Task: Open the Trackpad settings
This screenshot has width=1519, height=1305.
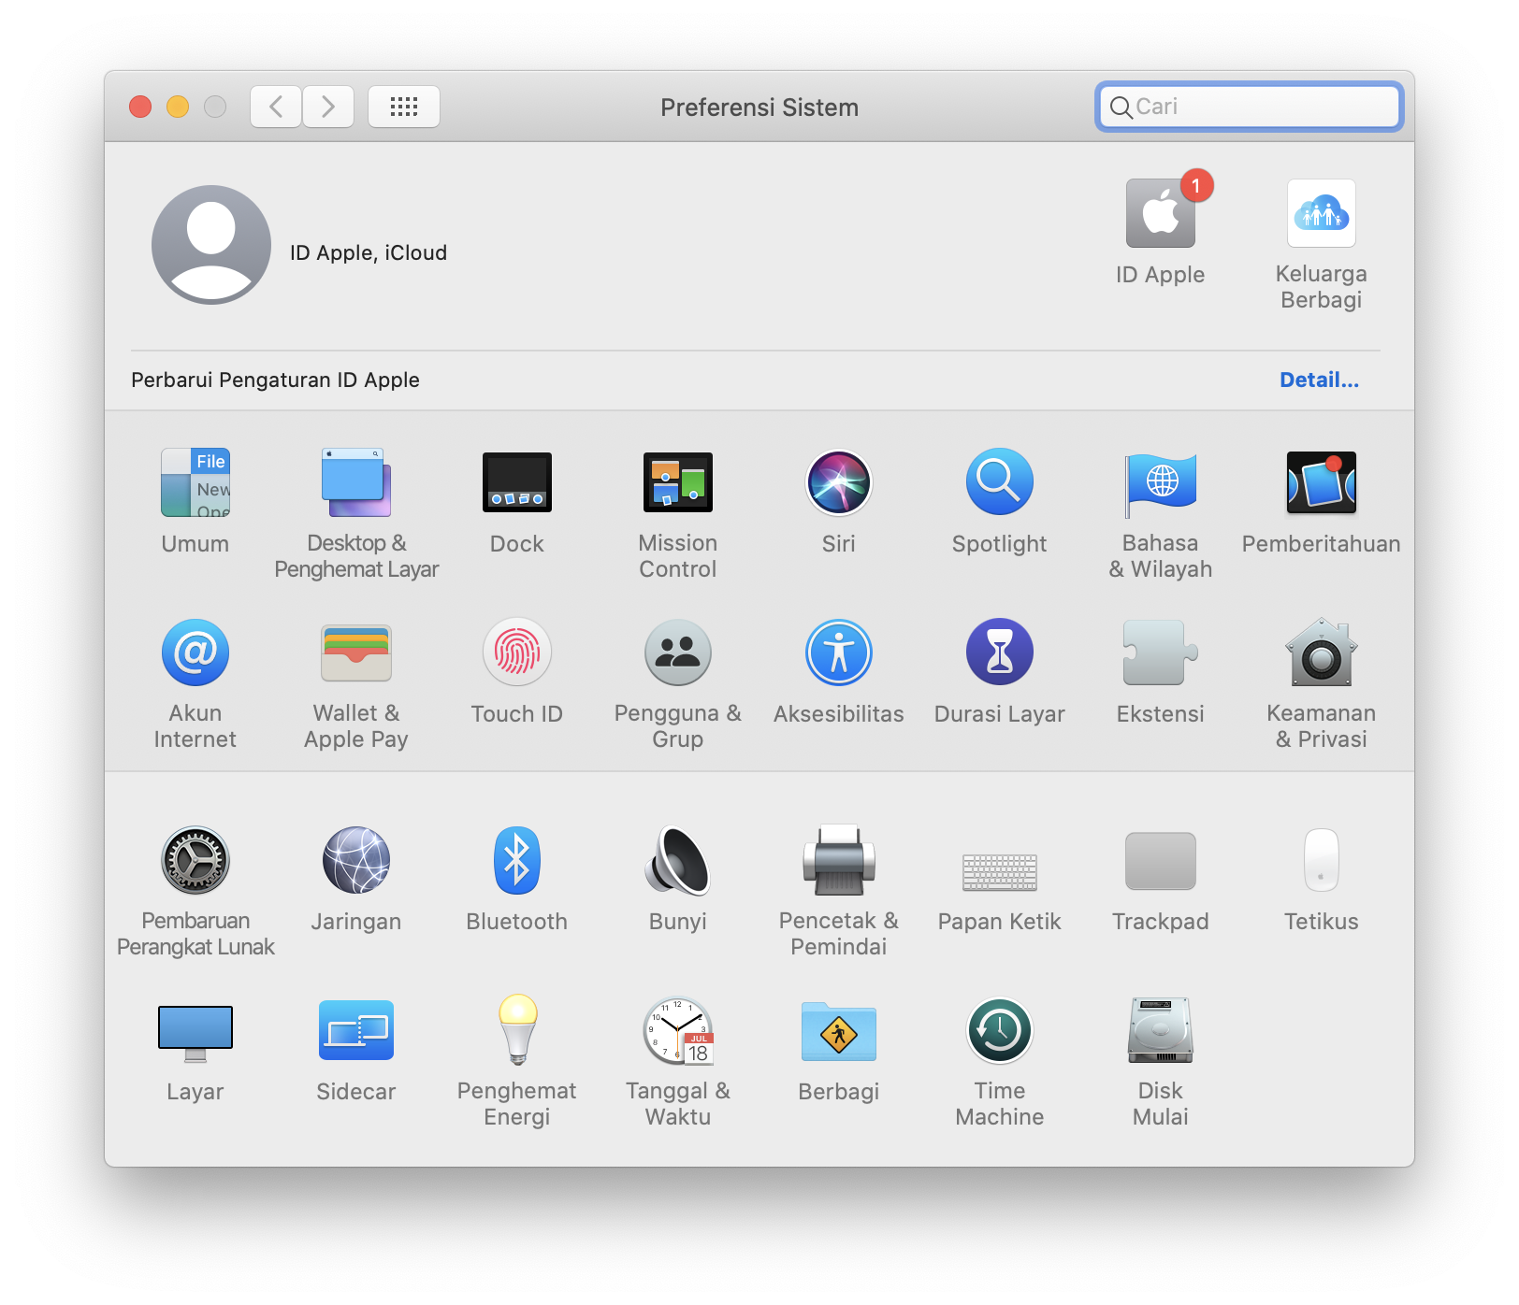Action: point(1160,861)
